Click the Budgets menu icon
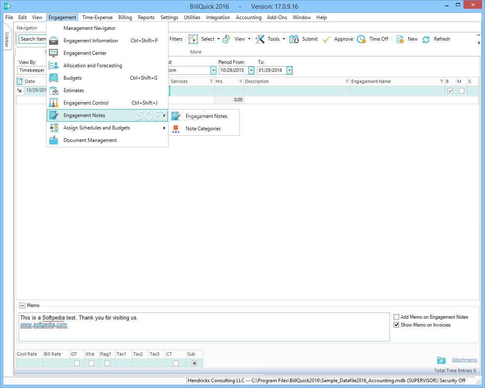The width and height of the screenshot is (485, 388). [x=54, y=78]
